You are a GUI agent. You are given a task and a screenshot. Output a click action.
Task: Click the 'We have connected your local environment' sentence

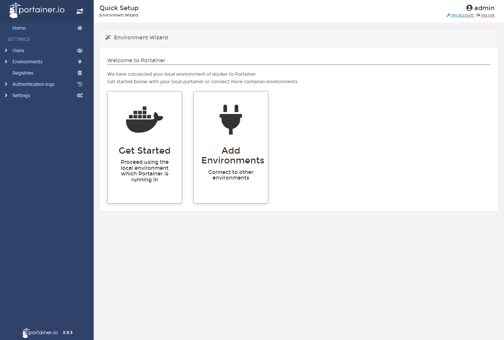point(182,74)
